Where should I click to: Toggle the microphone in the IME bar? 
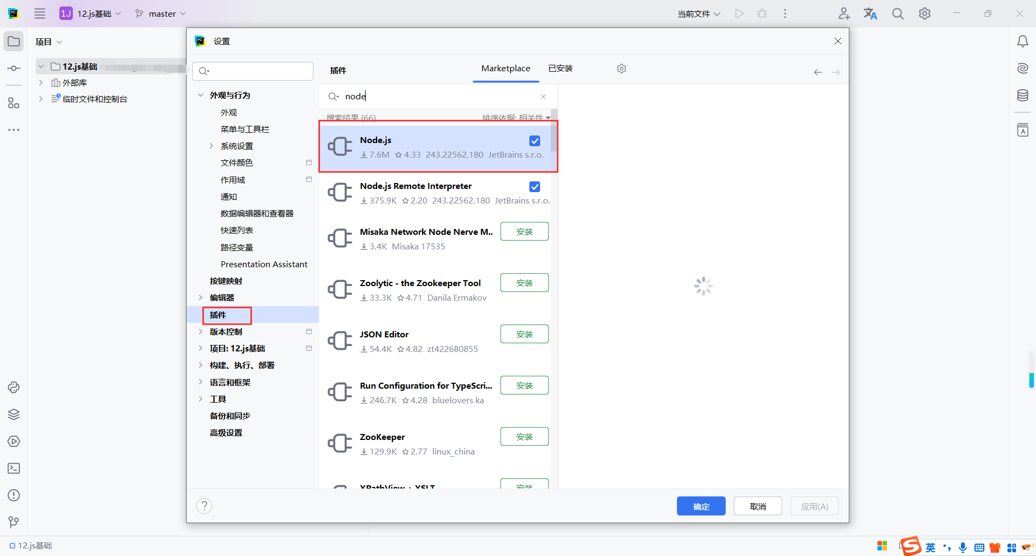point(963,547)
